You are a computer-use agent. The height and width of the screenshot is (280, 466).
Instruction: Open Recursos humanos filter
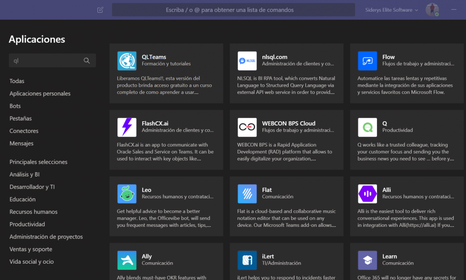click(33, 212)
